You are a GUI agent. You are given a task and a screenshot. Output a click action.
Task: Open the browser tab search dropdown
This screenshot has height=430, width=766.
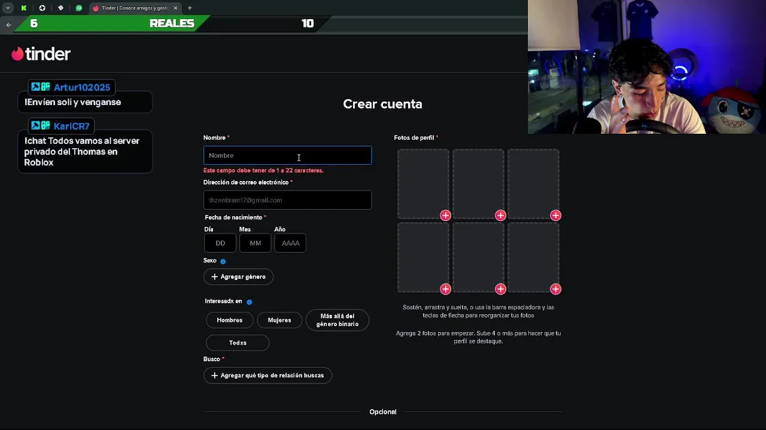coord(8,8)
